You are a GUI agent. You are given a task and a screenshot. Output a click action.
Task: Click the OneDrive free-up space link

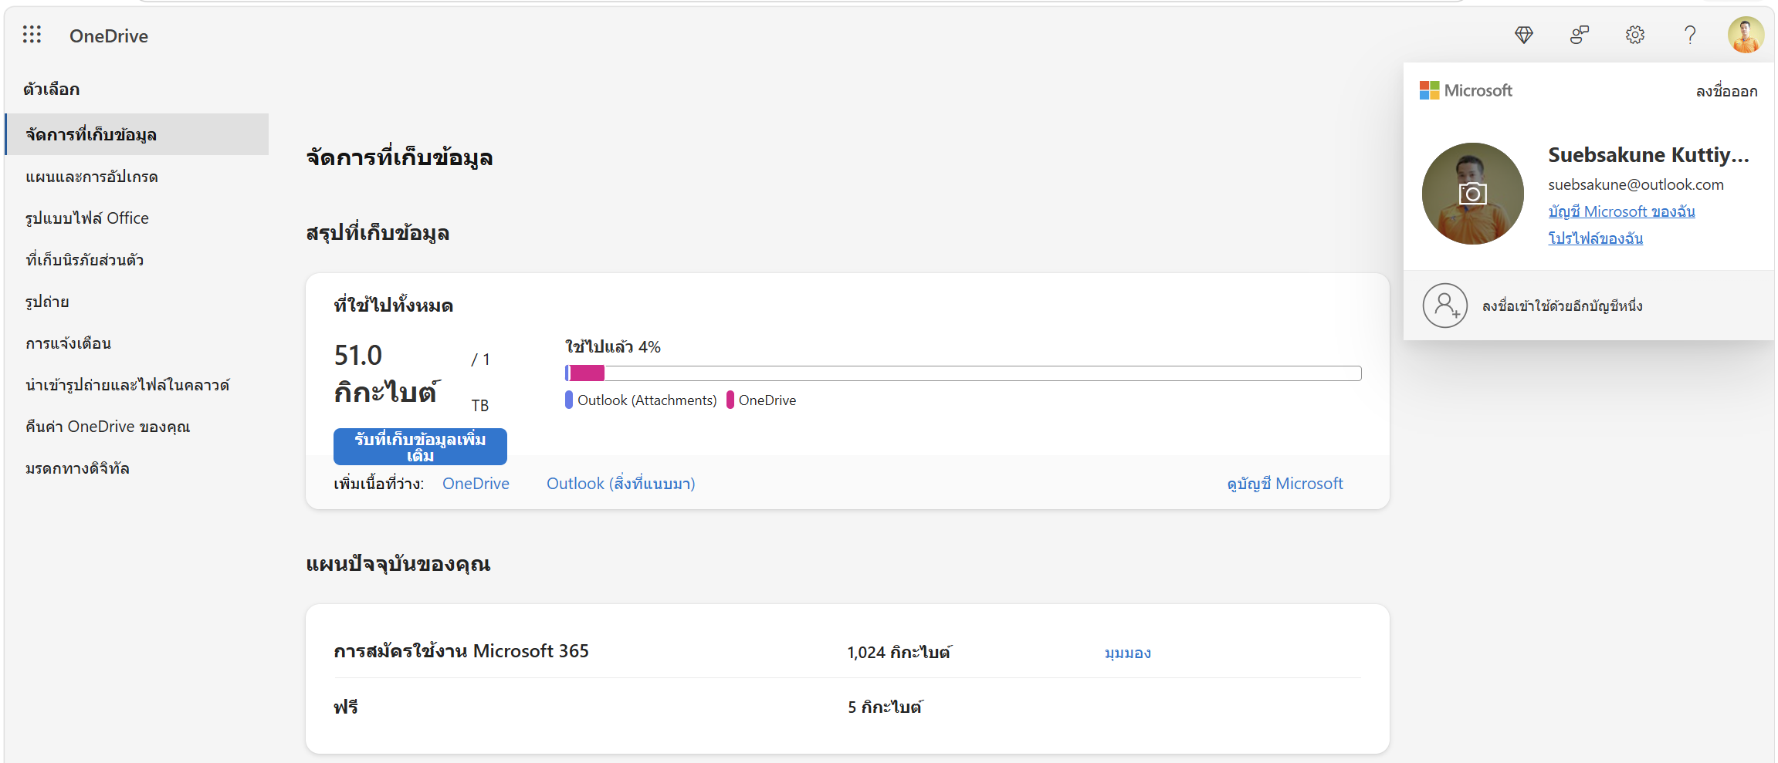tap(476, 484)
